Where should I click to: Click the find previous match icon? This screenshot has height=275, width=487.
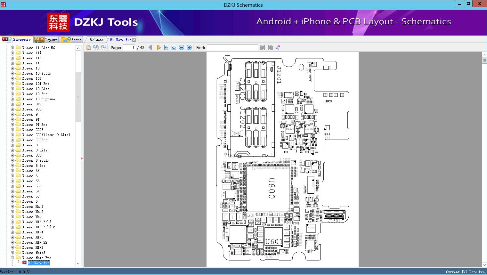[262, 47]
